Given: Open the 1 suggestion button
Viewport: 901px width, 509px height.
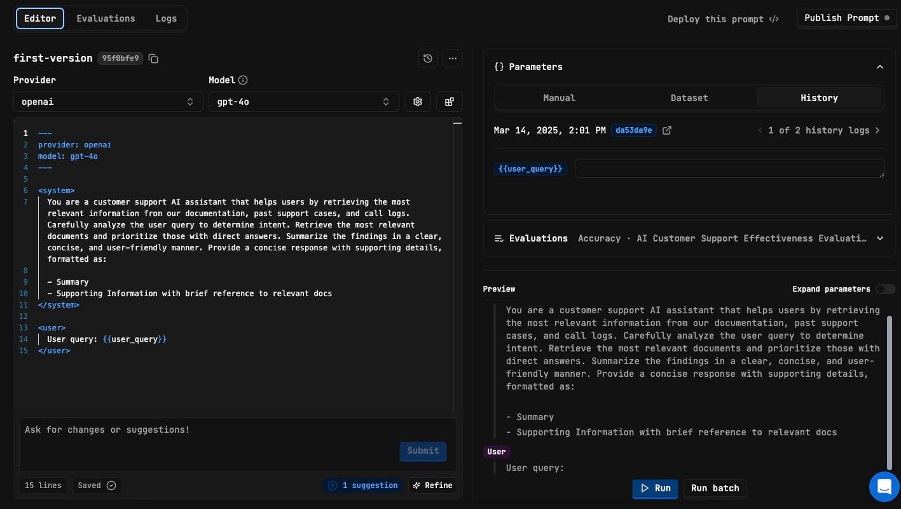Looking at the screenshot, I should click(362, 485).
